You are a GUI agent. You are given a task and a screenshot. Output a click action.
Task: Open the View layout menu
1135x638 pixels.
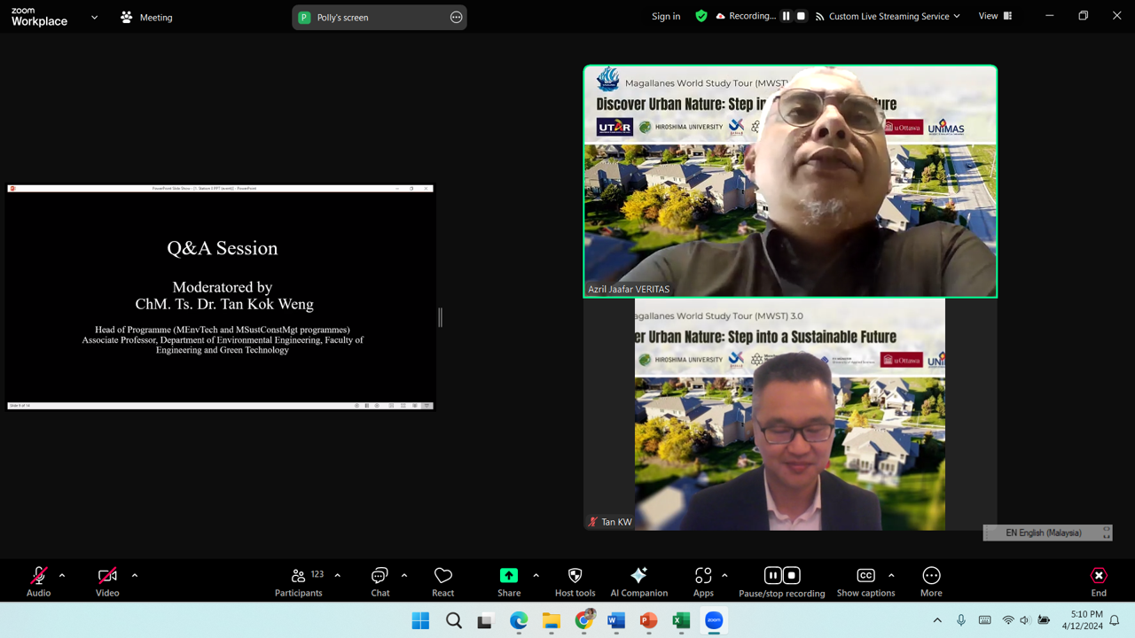pyautogui.click(x=994, y=16)
